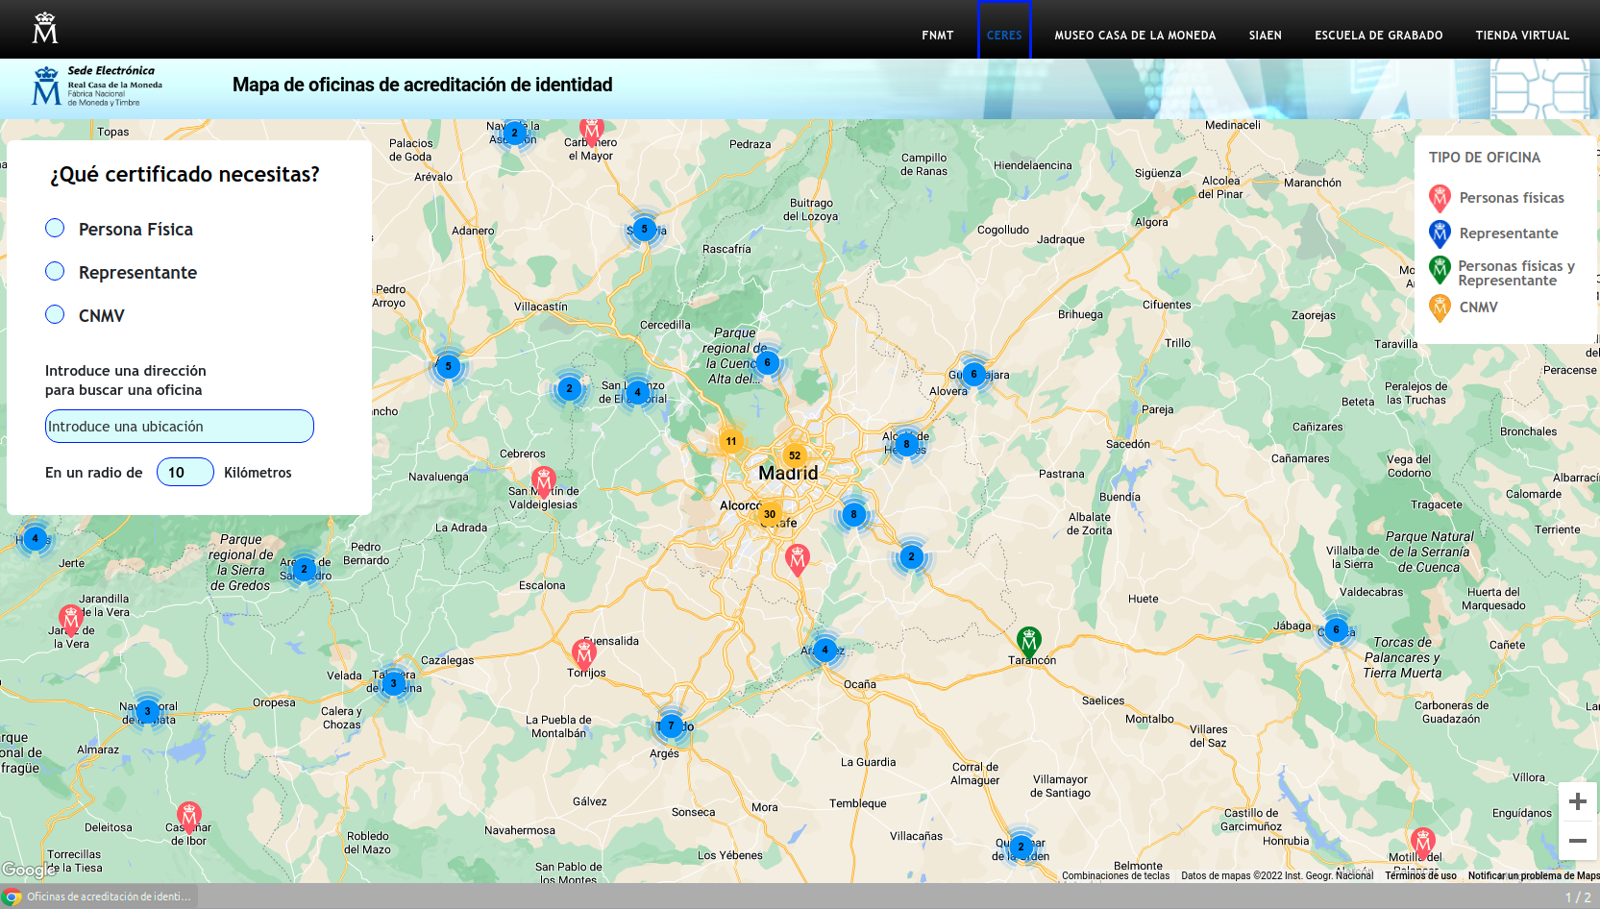Click Notificar un problema de Maps link
The image size is (1600, 909).
click(1534, 875)
